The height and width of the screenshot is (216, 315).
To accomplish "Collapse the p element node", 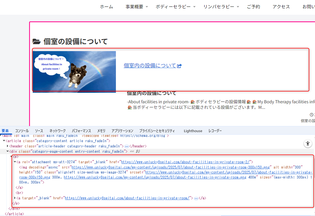I will pyautogui.click(x=11, y=157).
